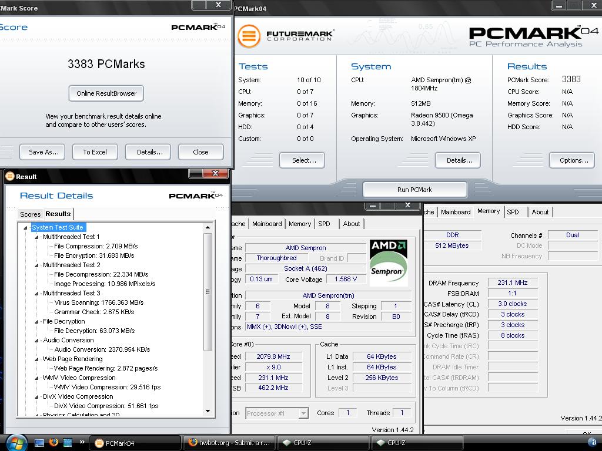Image resolution: width=602 pixels, height=451 pixels.
Task: Collapse Multithreaded Test 2 node
Action: pyautogui.click(x=36, y=265)
